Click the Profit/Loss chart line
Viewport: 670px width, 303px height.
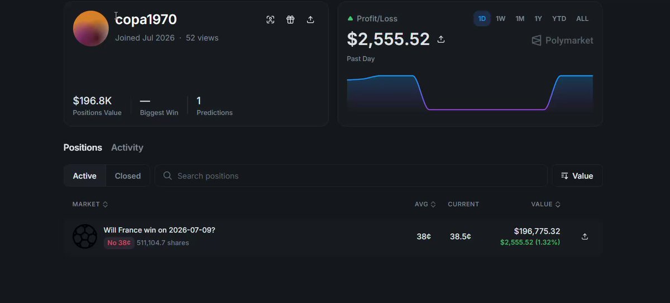tap(470, 93)
